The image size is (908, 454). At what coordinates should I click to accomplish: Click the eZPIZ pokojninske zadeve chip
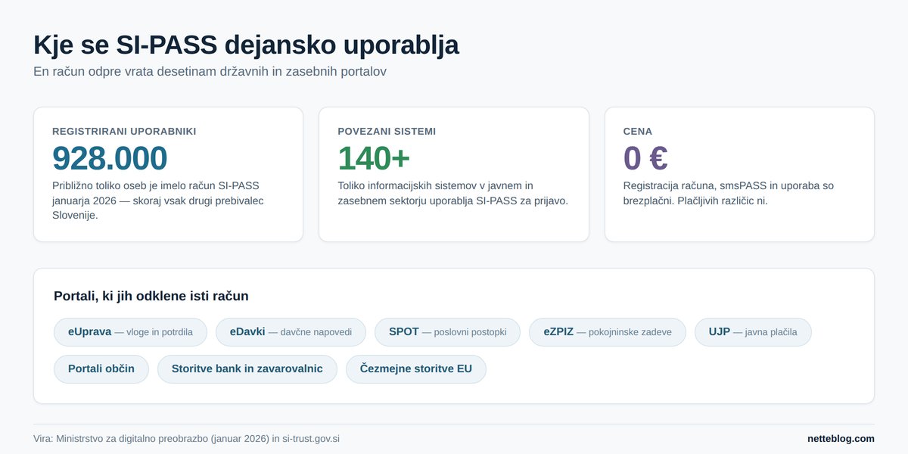tap(608, 332)
